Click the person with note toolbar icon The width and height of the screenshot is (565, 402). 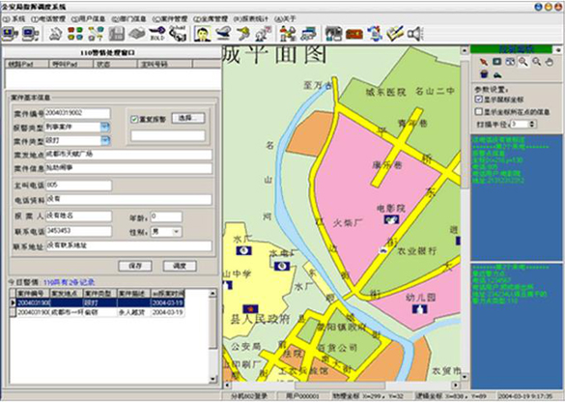click(263, 34)
